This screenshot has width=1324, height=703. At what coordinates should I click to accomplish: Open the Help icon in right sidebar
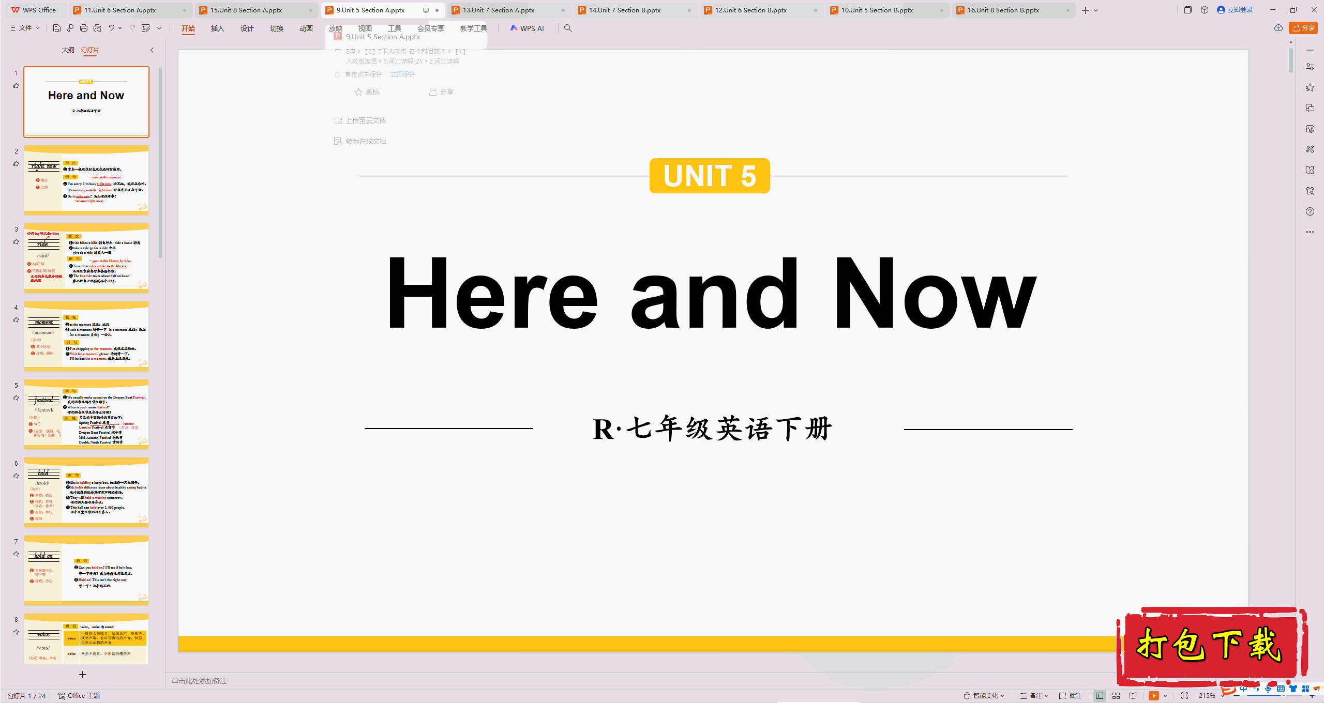tap(1310, 211)
